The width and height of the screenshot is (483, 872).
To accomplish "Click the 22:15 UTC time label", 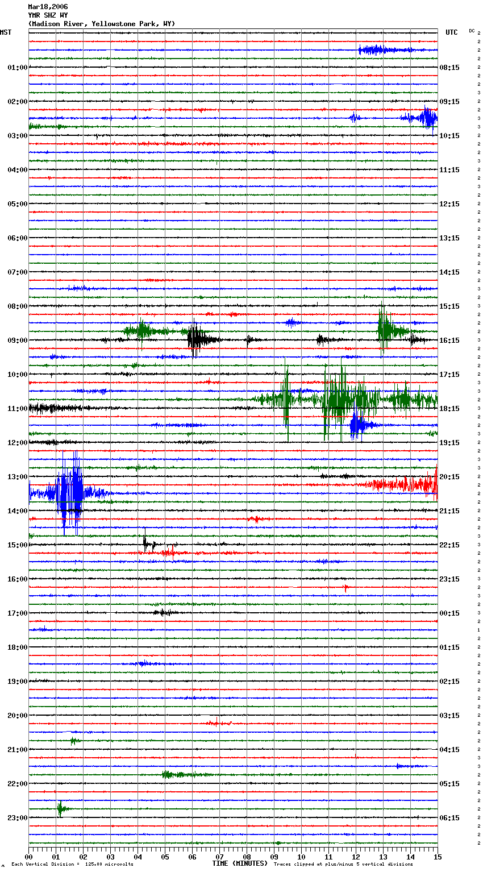I will coord(449,545).
